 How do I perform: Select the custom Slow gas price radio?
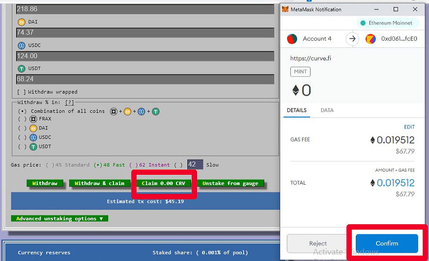[179, 165]
